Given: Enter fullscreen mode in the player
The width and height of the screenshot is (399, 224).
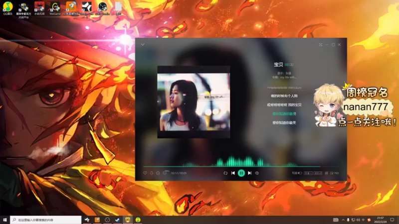Looking at the screenshot, I should pyautogui.click(x=321, y=44).
